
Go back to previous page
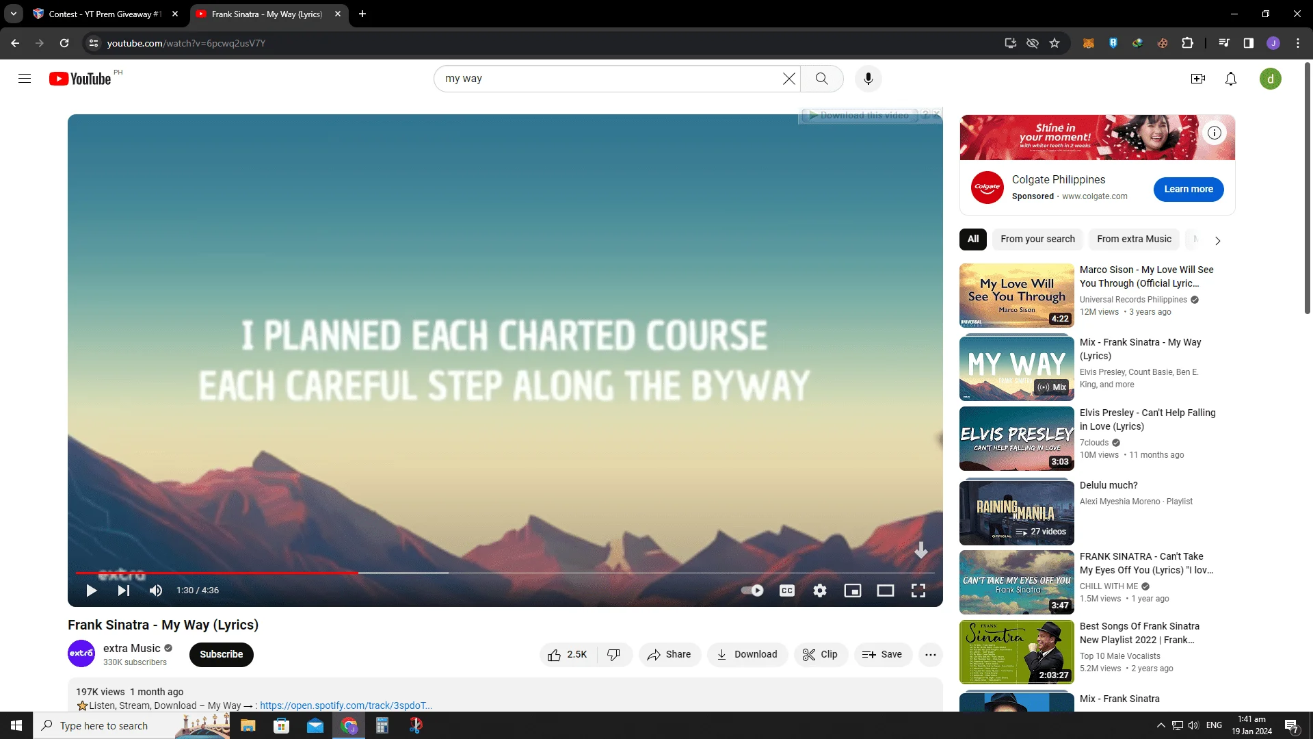pyautogui.click(x=15, y=43)
